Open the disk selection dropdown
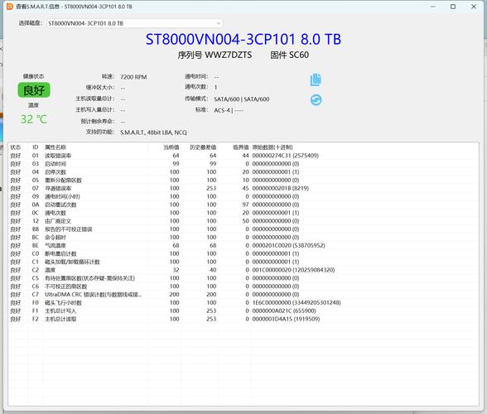Screen dimensions: 487x414 tap(134, 23)
